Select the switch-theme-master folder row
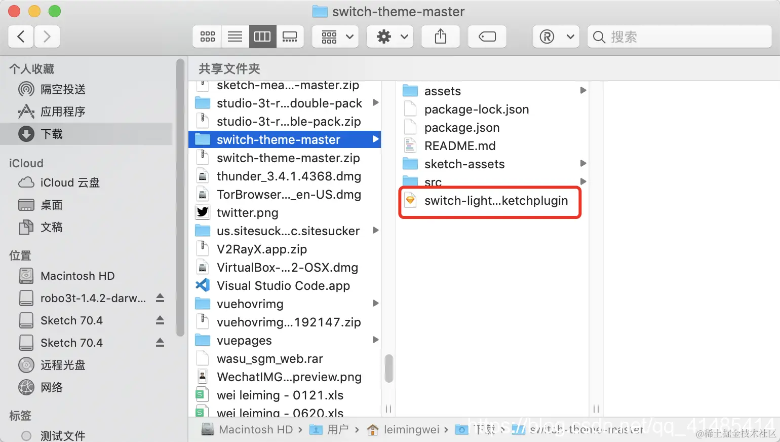The height and width of the screenshot is (442, 780). click(x=285, y=139)
